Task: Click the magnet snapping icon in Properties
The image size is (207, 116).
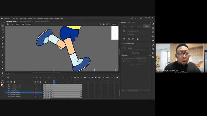Action: (124, 39)
